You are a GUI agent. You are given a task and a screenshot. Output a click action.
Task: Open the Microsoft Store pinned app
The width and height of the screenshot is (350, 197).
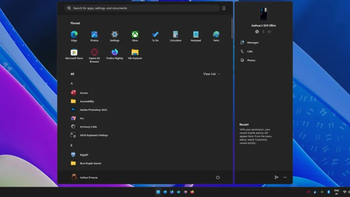pyautogui.click(x=74, y=52)
